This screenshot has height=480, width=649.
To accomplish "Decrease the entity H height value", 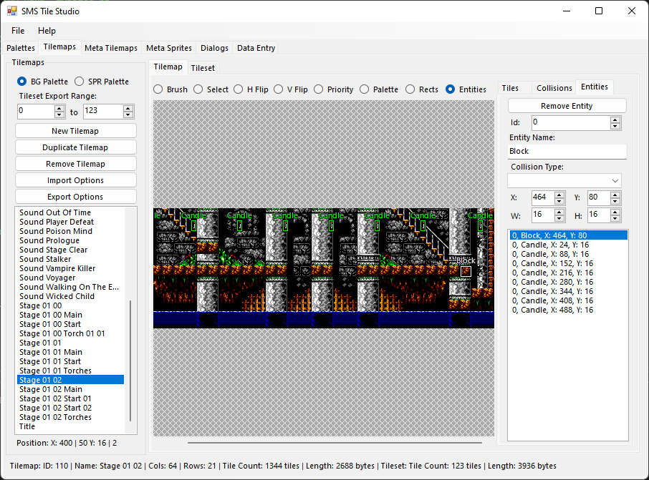I will click(x=615, y=219).
